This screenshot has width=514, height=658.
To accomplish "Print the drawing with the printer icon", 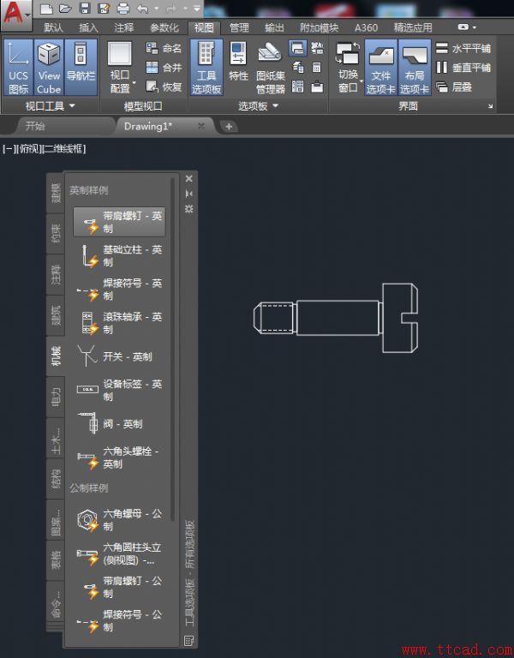I will click(123, 8).
